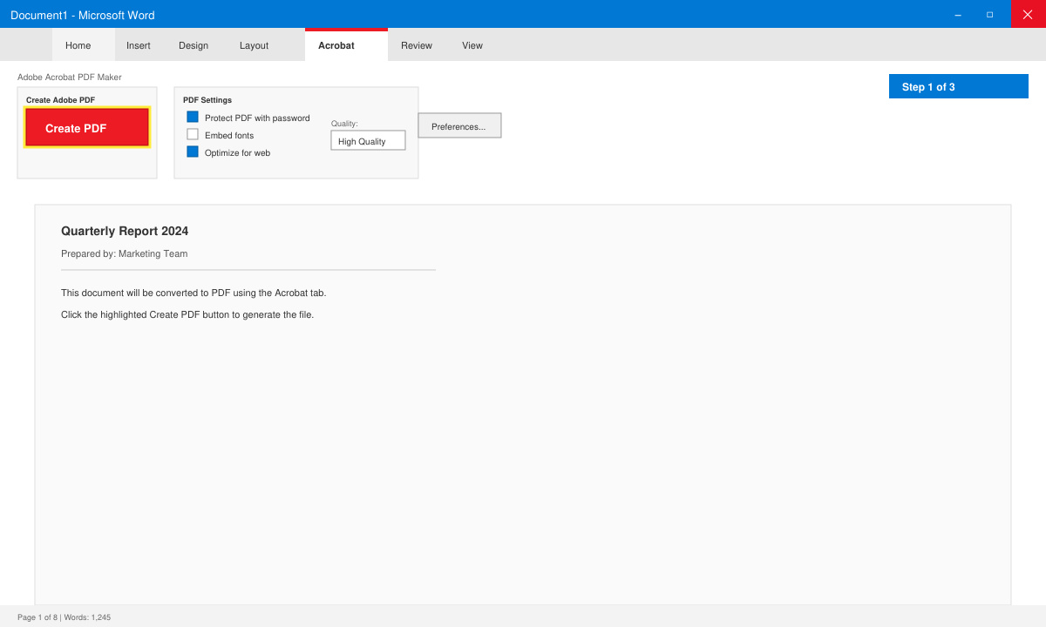Select the Layout tab
The width and height of the screenshot is (1046, 627).
coord(255,45)
